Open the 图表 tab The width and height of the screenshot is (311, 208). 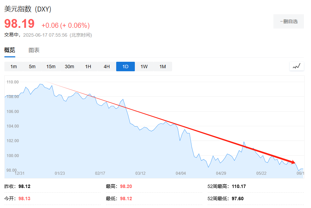(x=34, y=50)
